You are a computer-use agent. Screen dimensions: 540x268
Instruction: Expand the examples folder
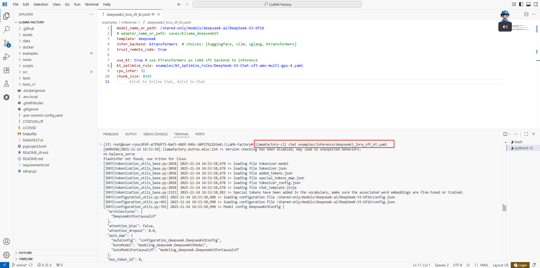click(30, 54)
